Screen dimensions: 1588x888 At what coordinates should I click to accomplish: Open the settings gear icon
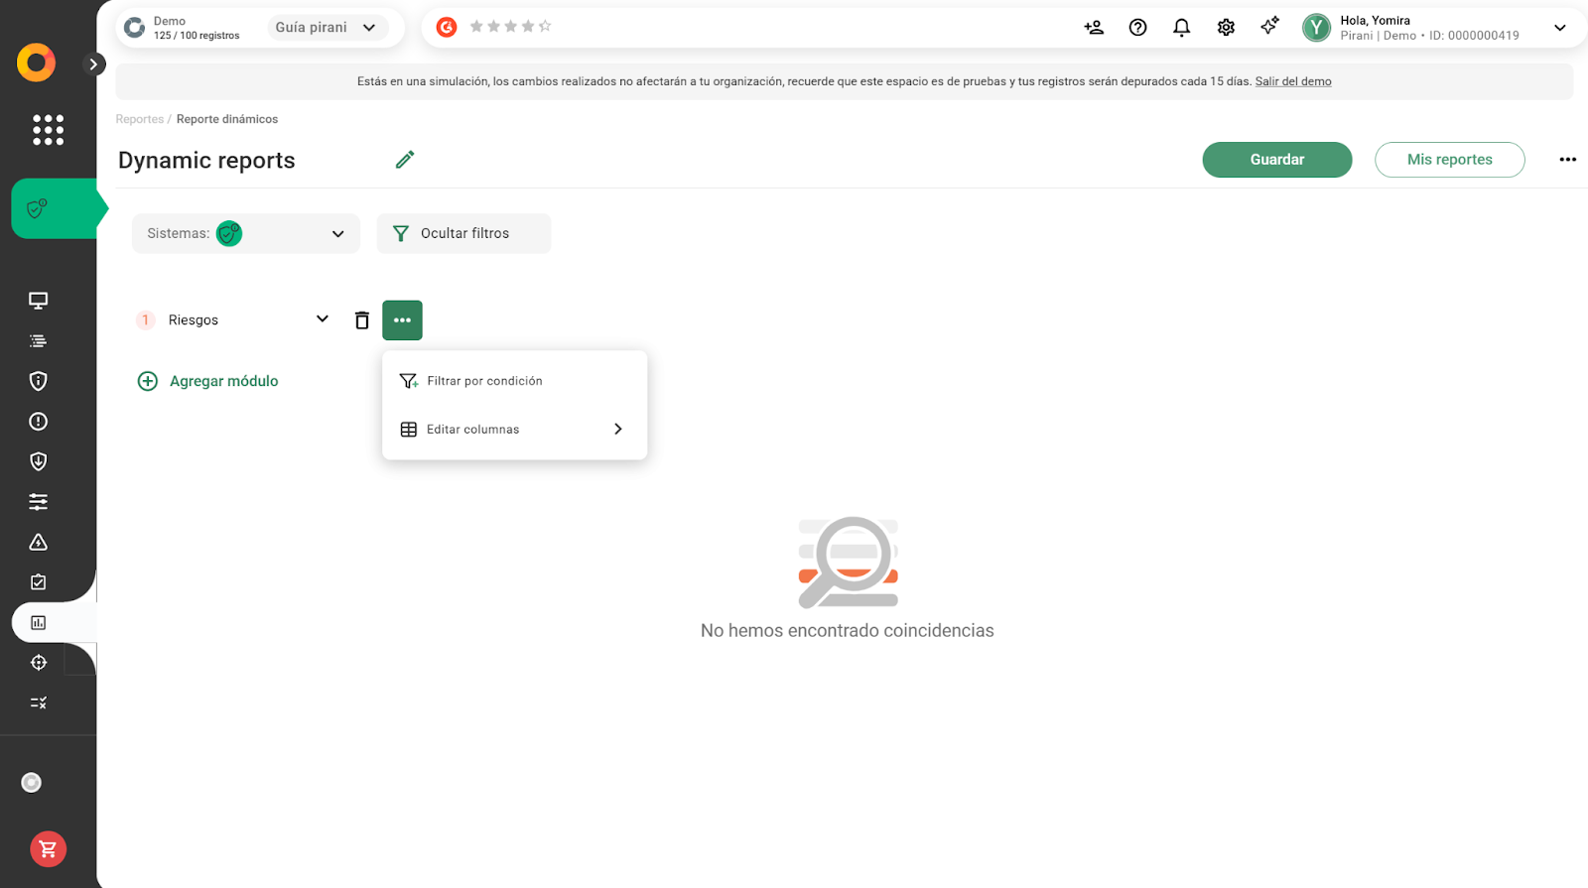pyautogui.click(x=1226, y=28)
